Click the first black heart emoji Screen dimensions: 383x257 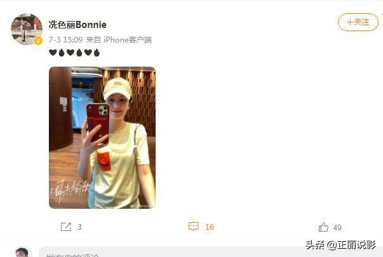point(53,53)
